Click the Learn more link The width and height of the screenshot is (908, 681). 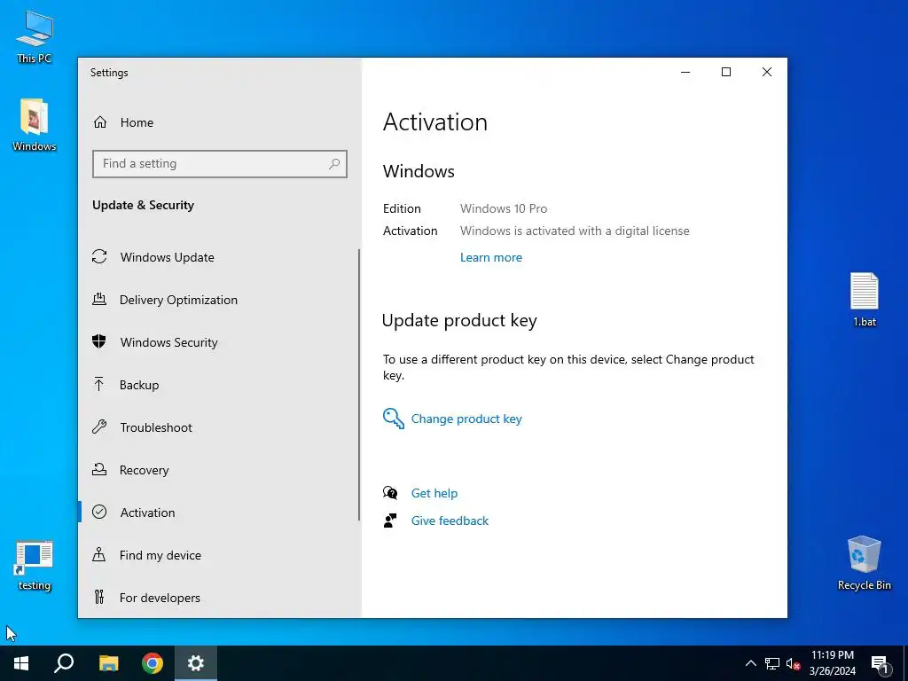(x=491, y=258)
